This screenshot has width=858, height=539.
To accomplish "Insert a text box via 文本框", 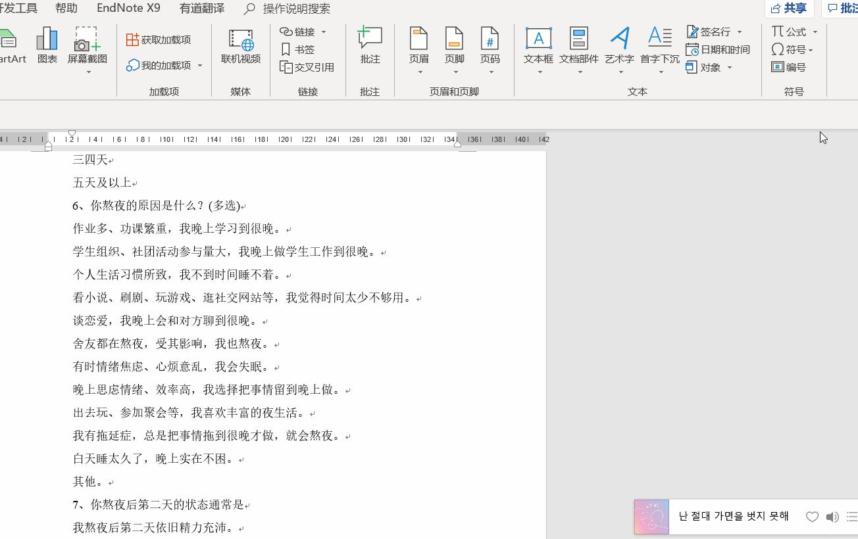I will (538, 46).
